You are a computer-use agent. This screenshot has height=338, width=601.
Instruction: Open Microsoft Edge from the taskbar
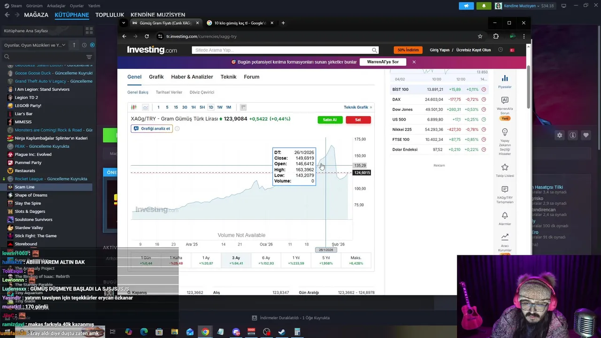coord(144,332)
